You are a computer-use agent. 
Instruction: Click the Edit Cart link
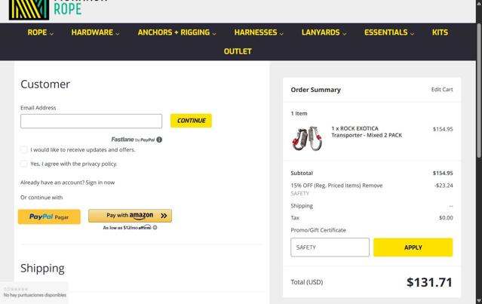point(442,90)
